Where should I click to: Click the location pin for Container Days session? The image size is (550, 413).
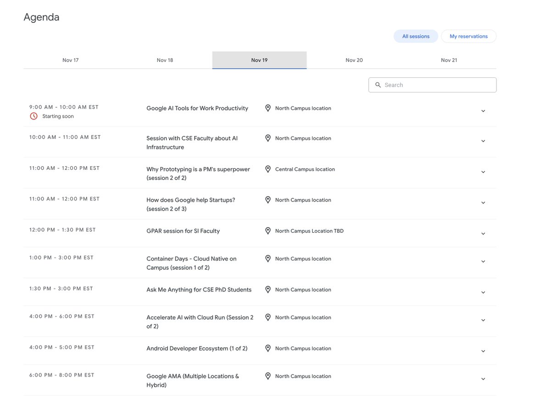(268, 259)
